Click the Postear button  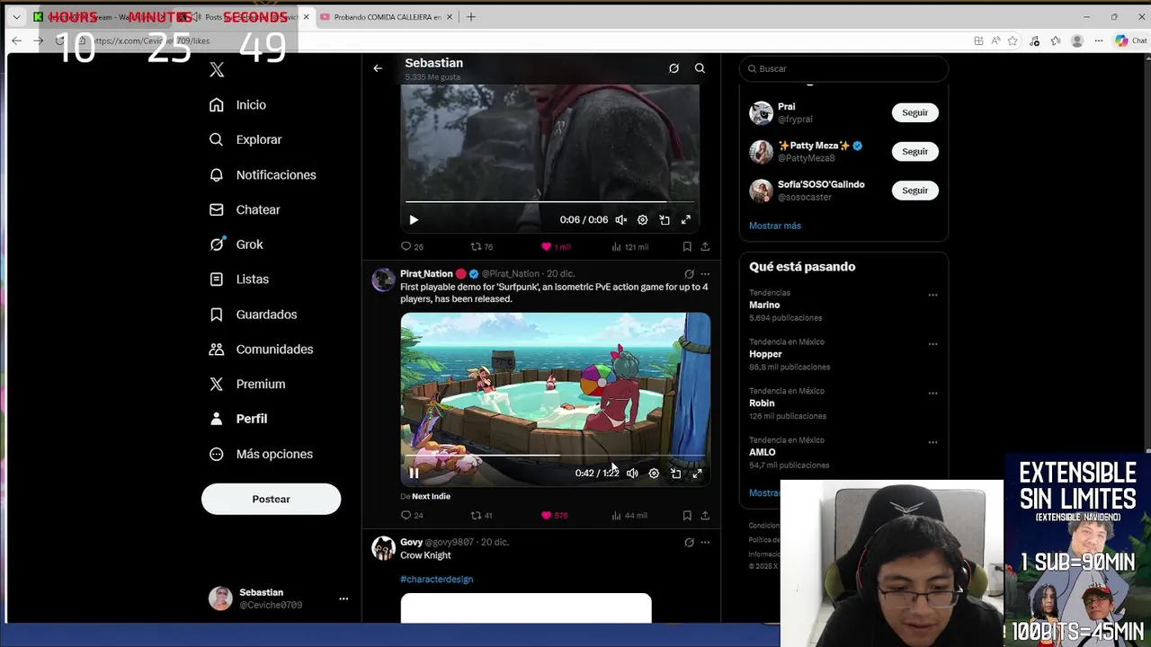pyautogui.click(x=271, y=499)
